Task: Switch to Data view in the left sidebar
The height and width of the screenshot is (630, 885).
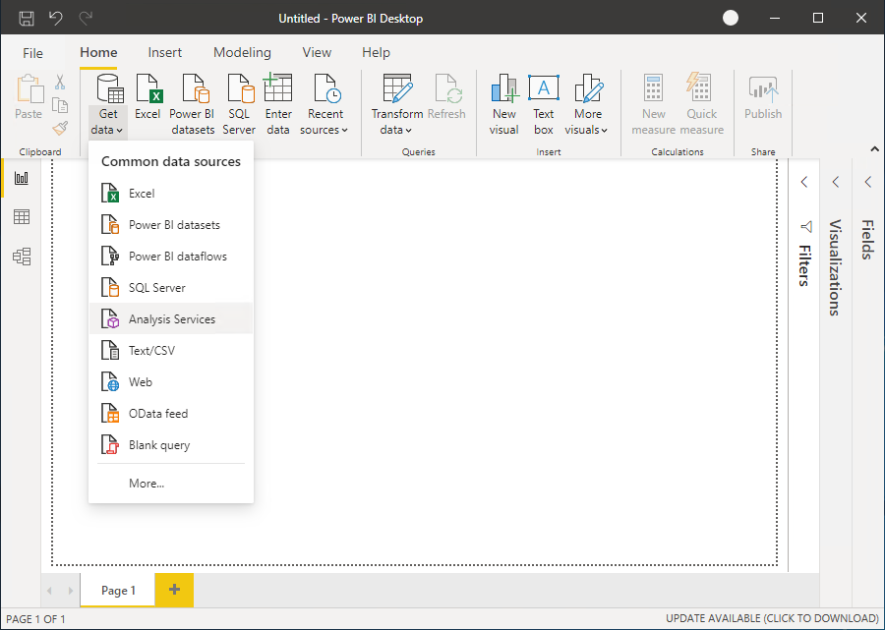Action: pos(22,216)
